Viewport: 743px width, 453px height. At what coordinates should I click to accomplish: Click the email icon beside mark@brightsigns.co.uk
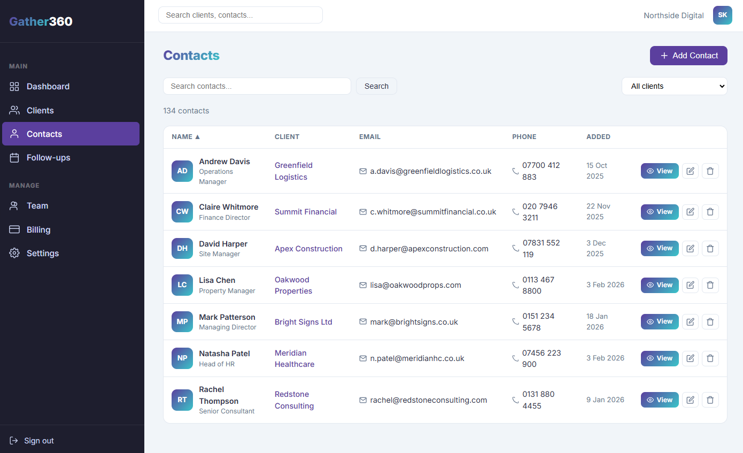[x=363, y=321]
